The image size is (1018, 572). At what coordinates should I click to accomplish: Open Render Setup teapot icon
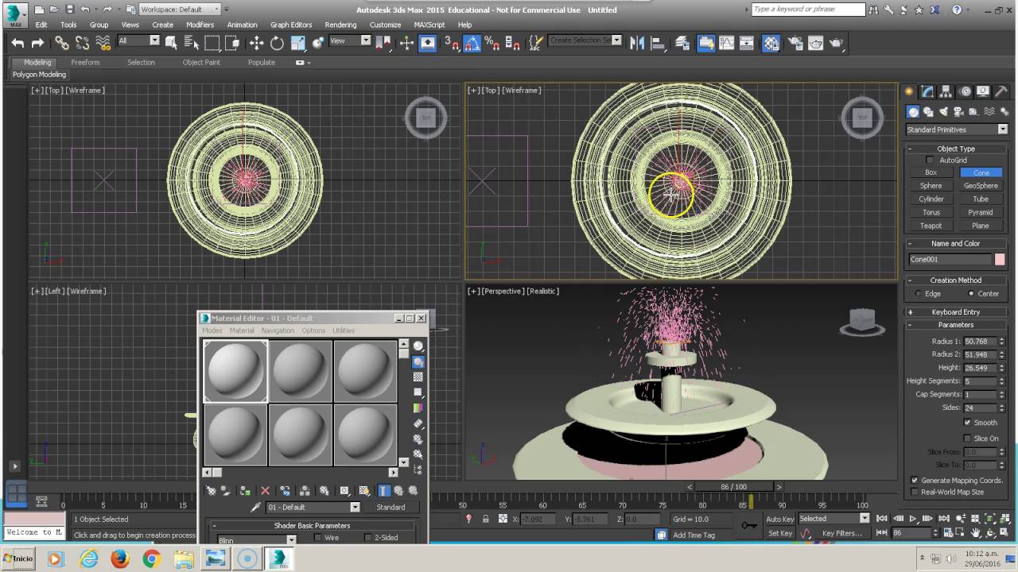pyautogui.click(x=795, y=44)
